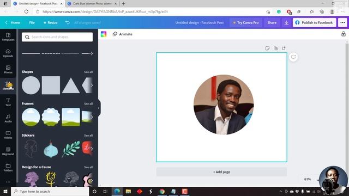Viewport: 349px width, 196px height.
Task: Select the dashed line element
Action: 51,53
